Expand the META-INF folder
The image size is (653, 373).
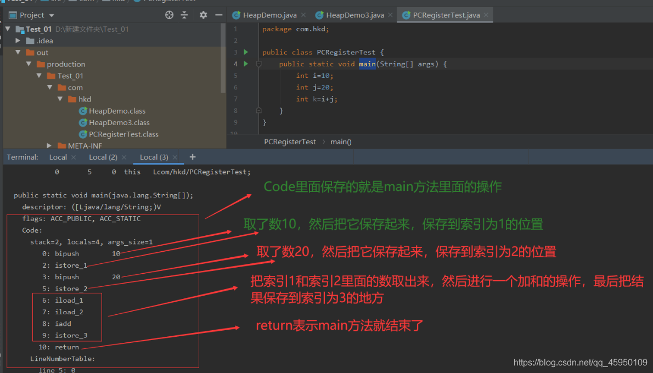pyautogui.click(x=49, y=145)
